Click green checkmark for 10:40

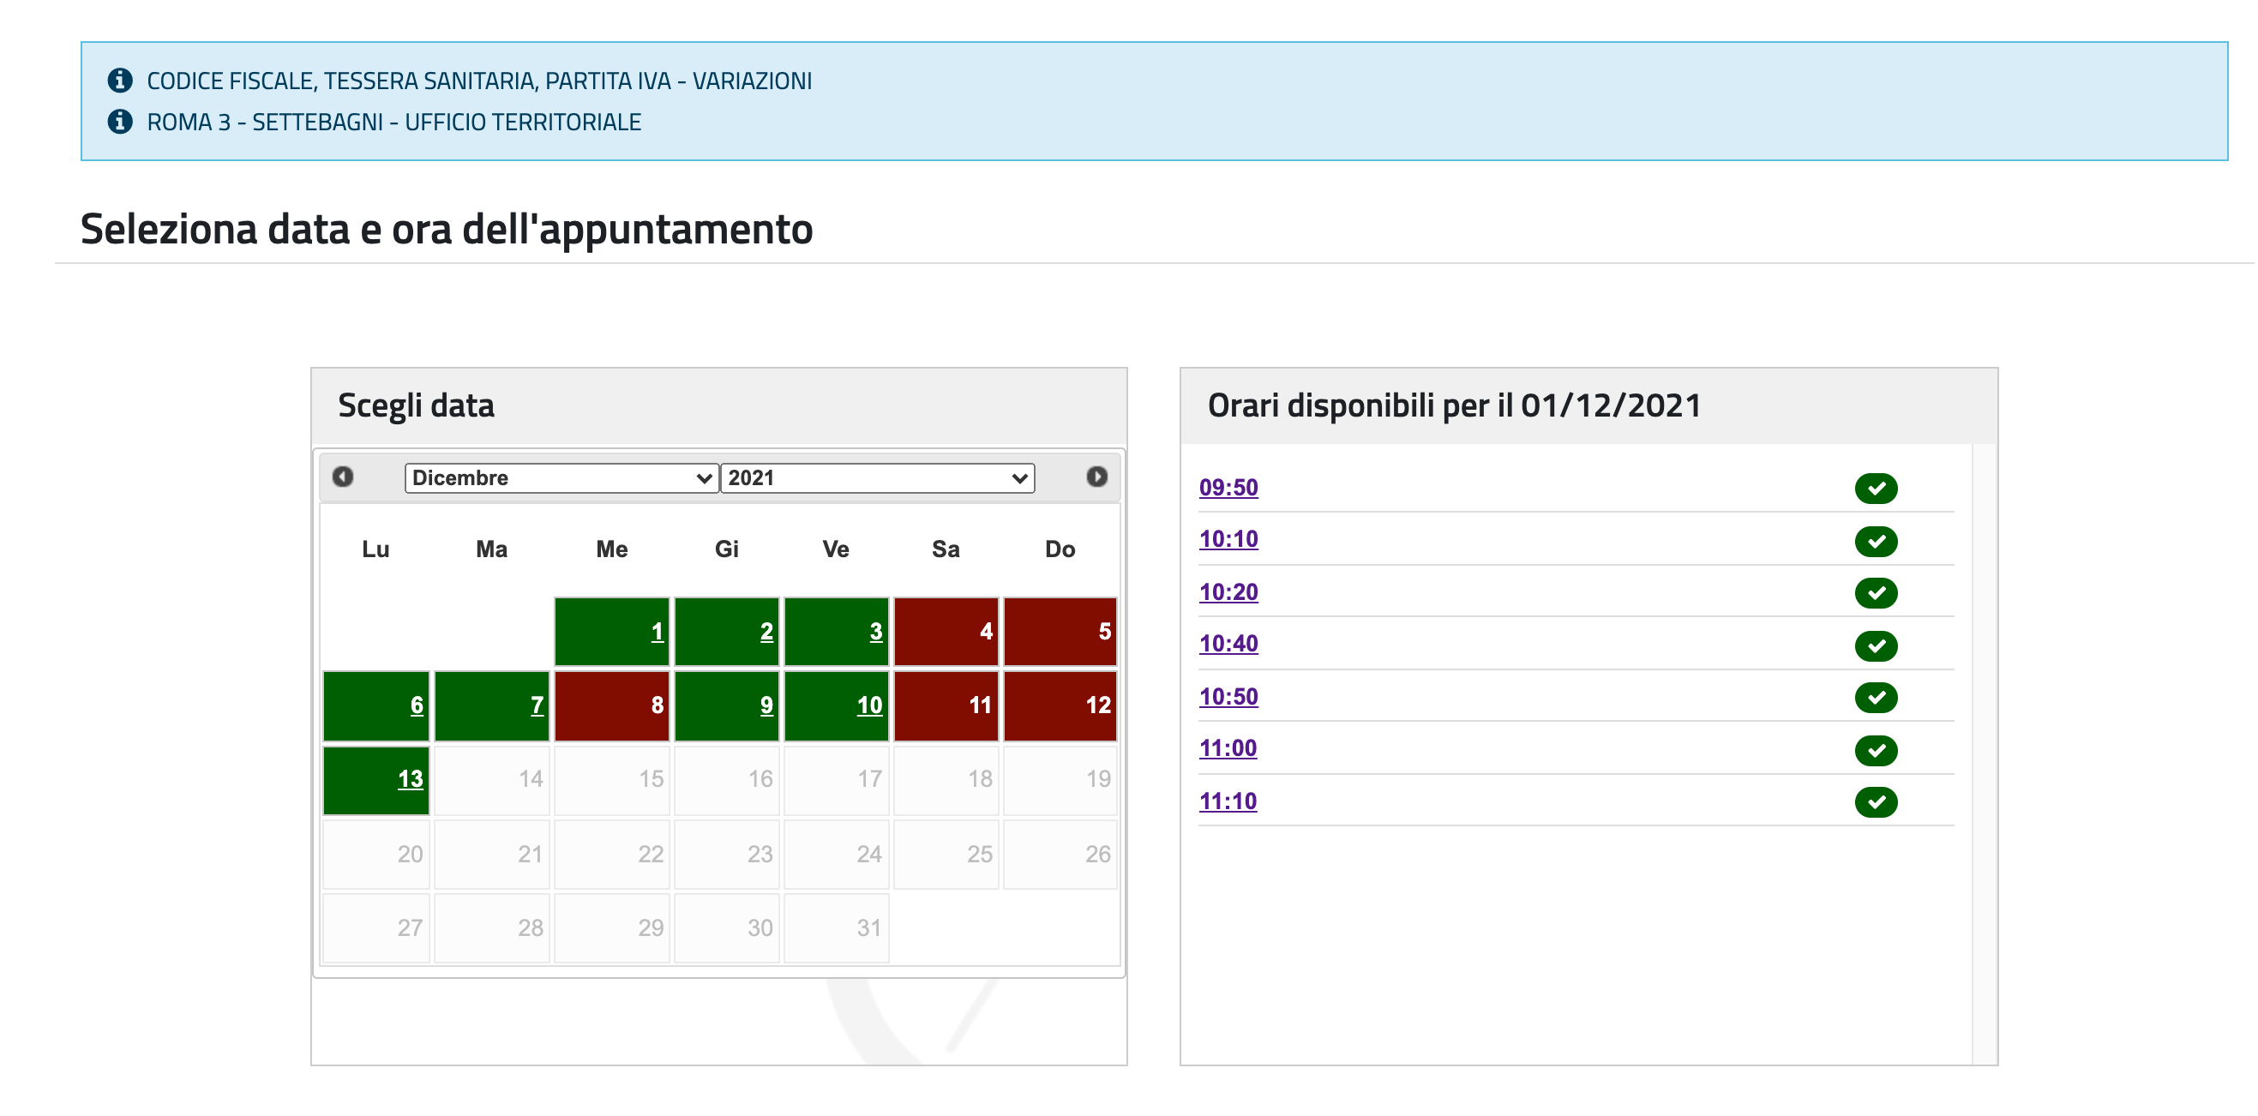(1876, 646)
